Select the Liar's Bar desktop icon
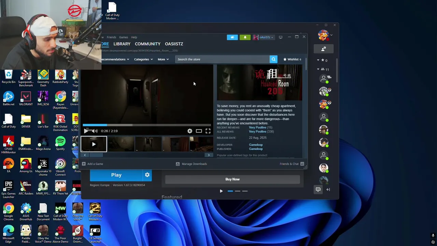Viewport: 437px width, 246px height. coord(43,121)
